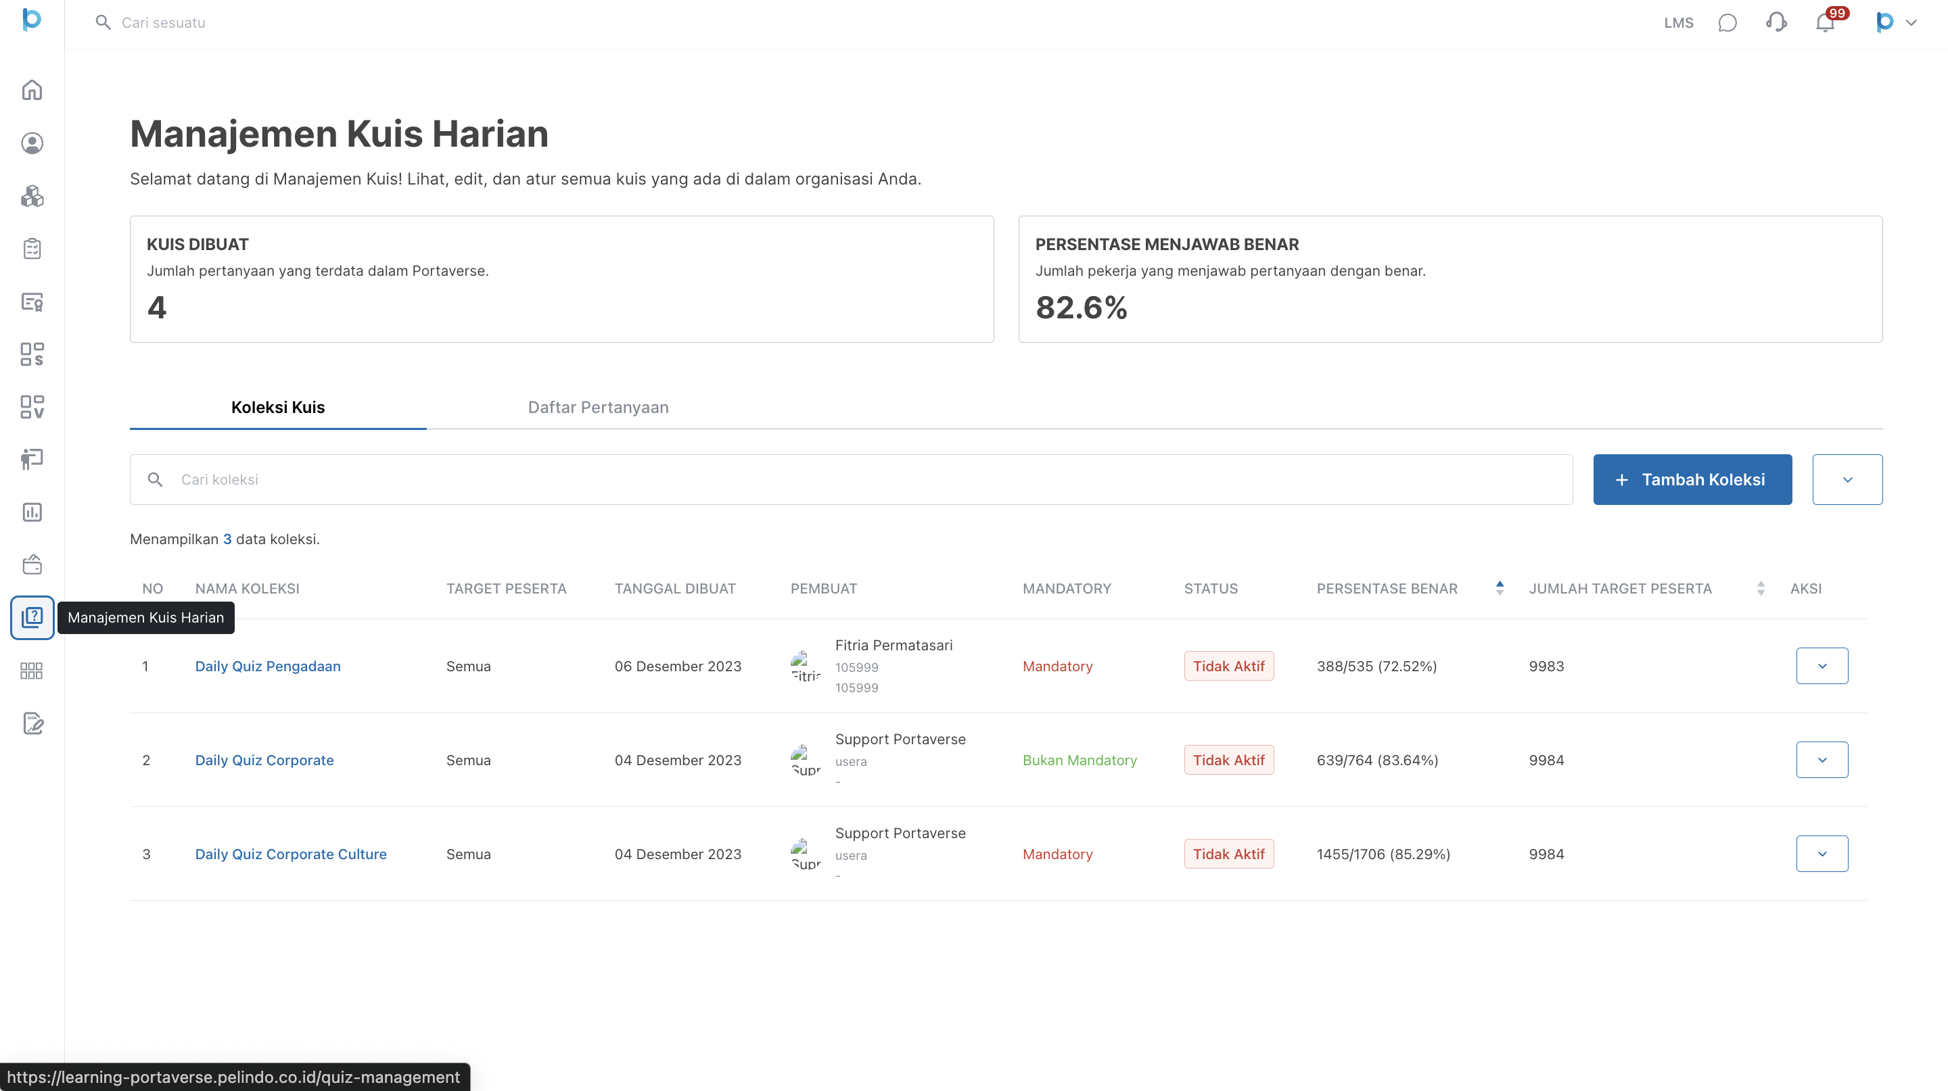
Task: Click the grid apps sidebar icon
Action: coord(32,671)
